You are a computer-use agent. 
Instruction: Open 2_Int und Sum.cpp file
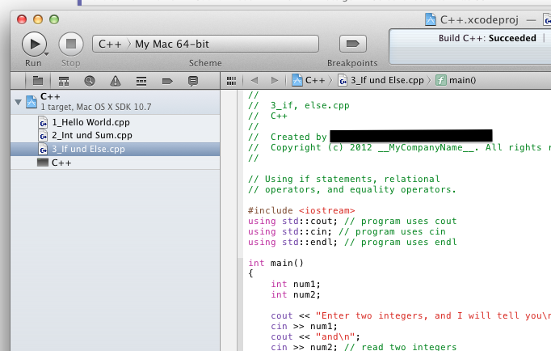tap(90, 136)
